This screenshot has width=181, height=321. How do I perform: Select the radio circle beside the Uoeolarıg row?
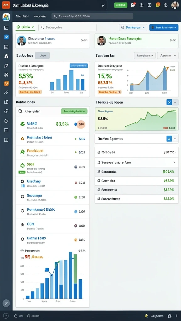(x=23, y=182)
